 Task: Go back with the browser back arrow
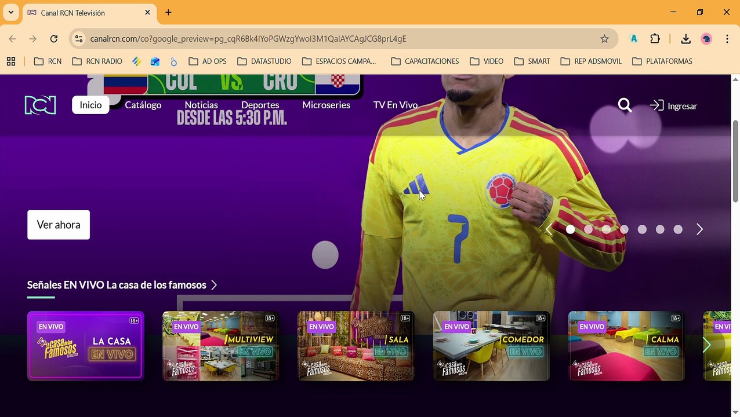click(x=12, y=39)
